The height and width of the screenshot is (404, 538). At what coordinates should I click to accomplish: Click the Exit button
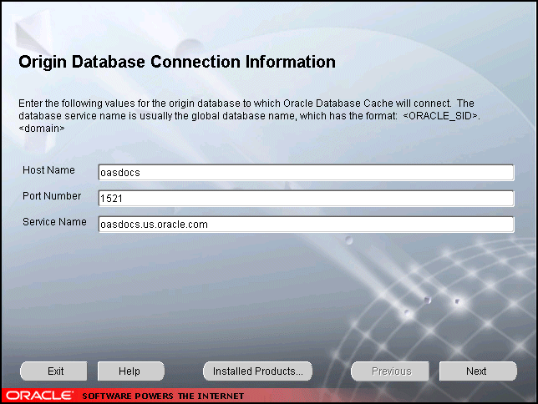click(53, 371)
